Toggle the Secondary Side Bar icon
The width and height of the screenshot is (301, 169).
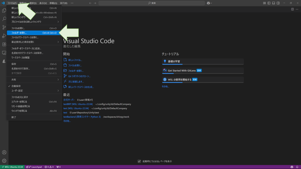278,3
